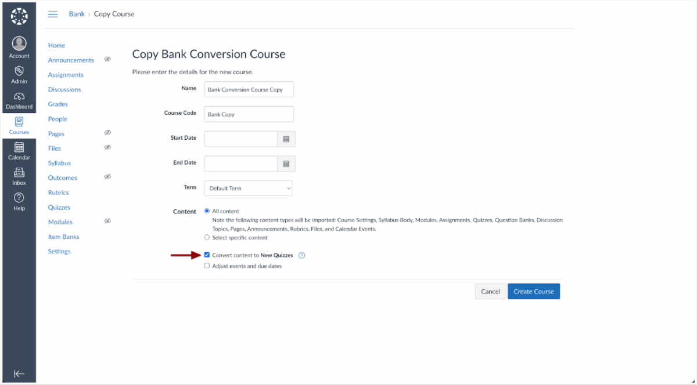697x385 pixels.
Task: Open the Calendar icon in sidebar
Action: (19, 148)
